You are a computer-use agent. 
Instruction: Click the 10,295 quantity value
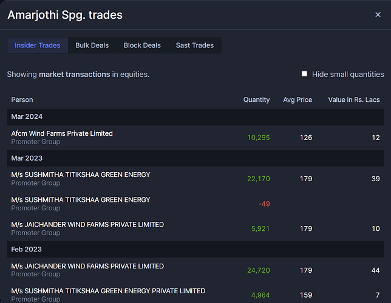[258, 138]
